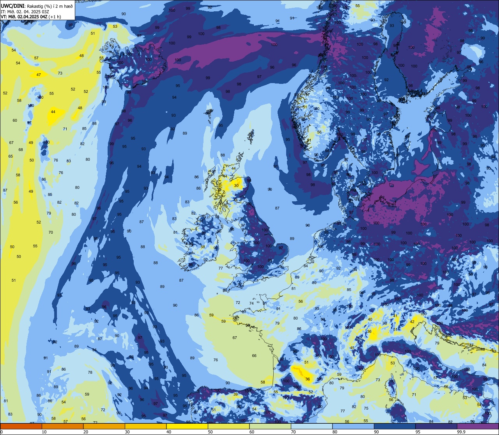Click the value 74 in the English Channel

251,304
